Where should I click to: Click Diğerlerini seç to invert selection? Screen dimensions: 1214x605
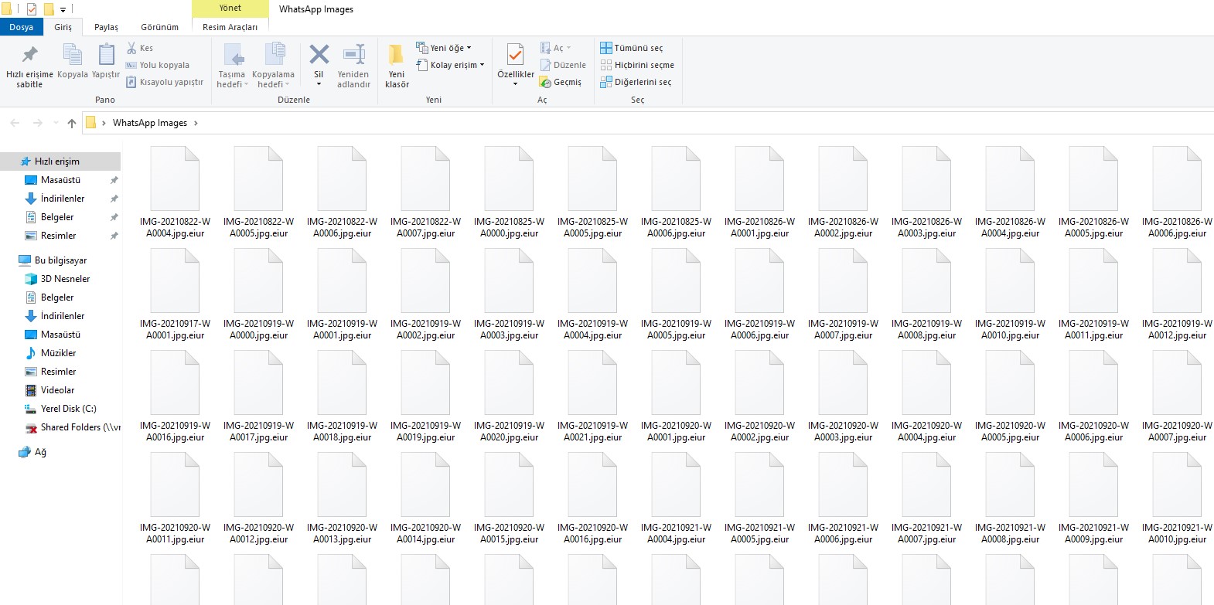coord(636,82)
